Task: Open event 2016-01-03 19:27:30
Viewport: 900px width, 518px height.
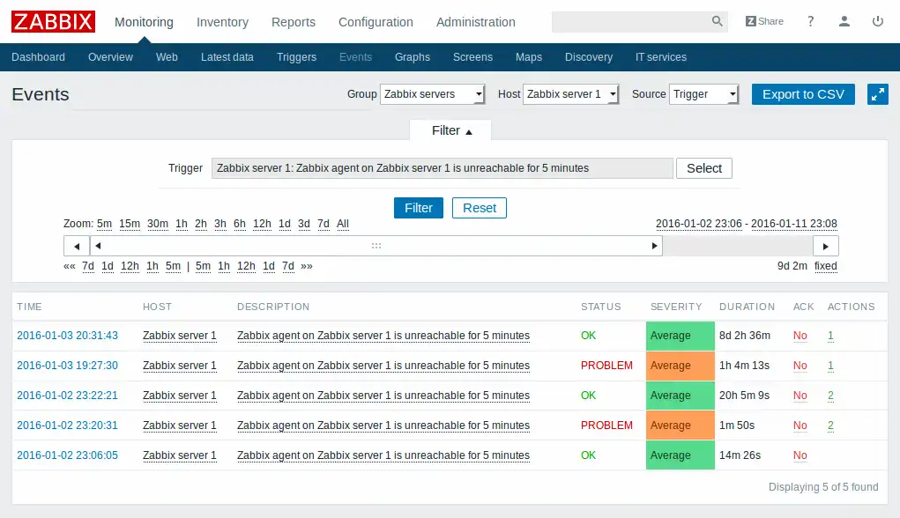Action: pos(67,366)
